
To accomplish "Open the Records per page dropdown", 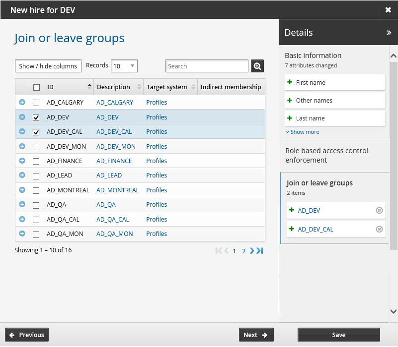I will [124, 66].
